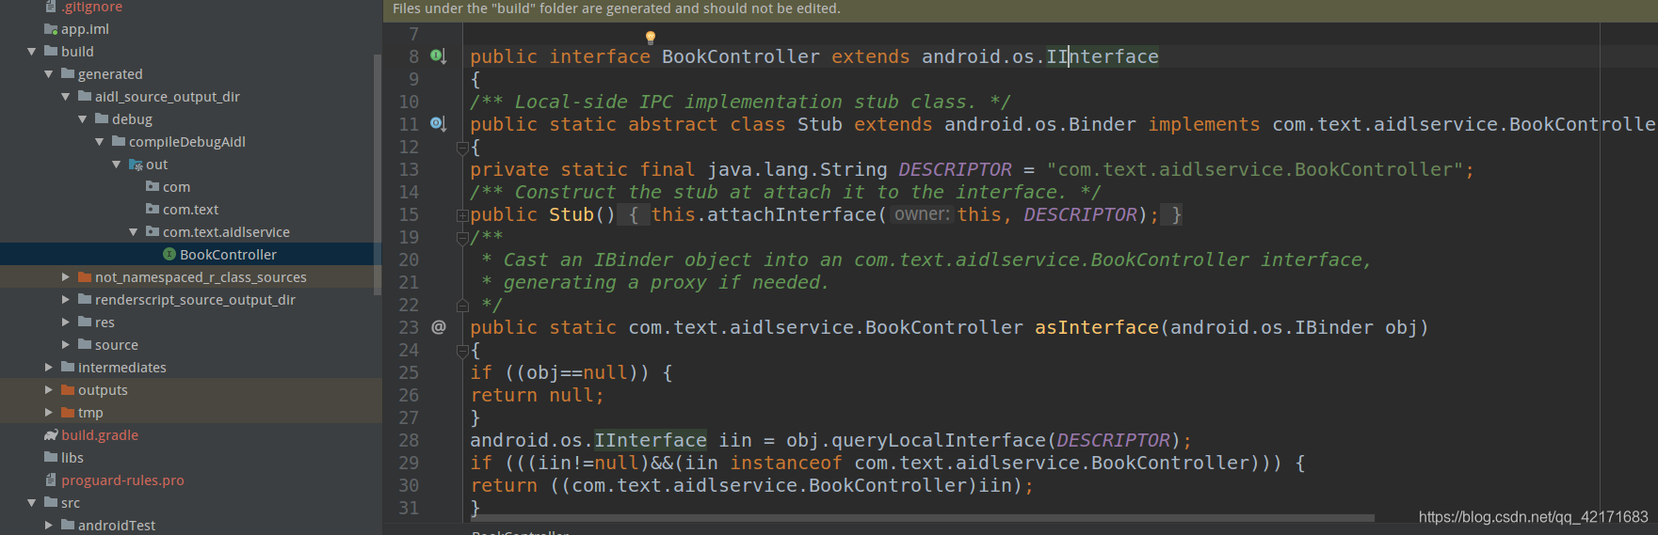Select the com.text package row

tap(191, 210)
